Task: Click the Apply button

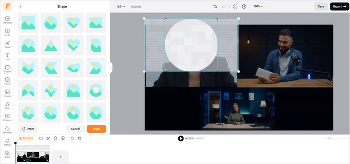Action: click(96, 129)
